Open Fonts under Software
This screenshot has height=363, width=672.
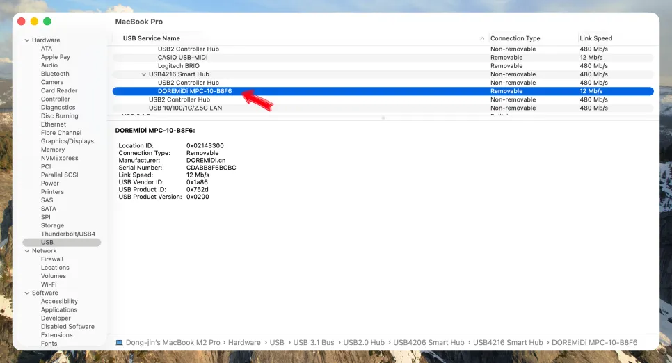point(49,344)
